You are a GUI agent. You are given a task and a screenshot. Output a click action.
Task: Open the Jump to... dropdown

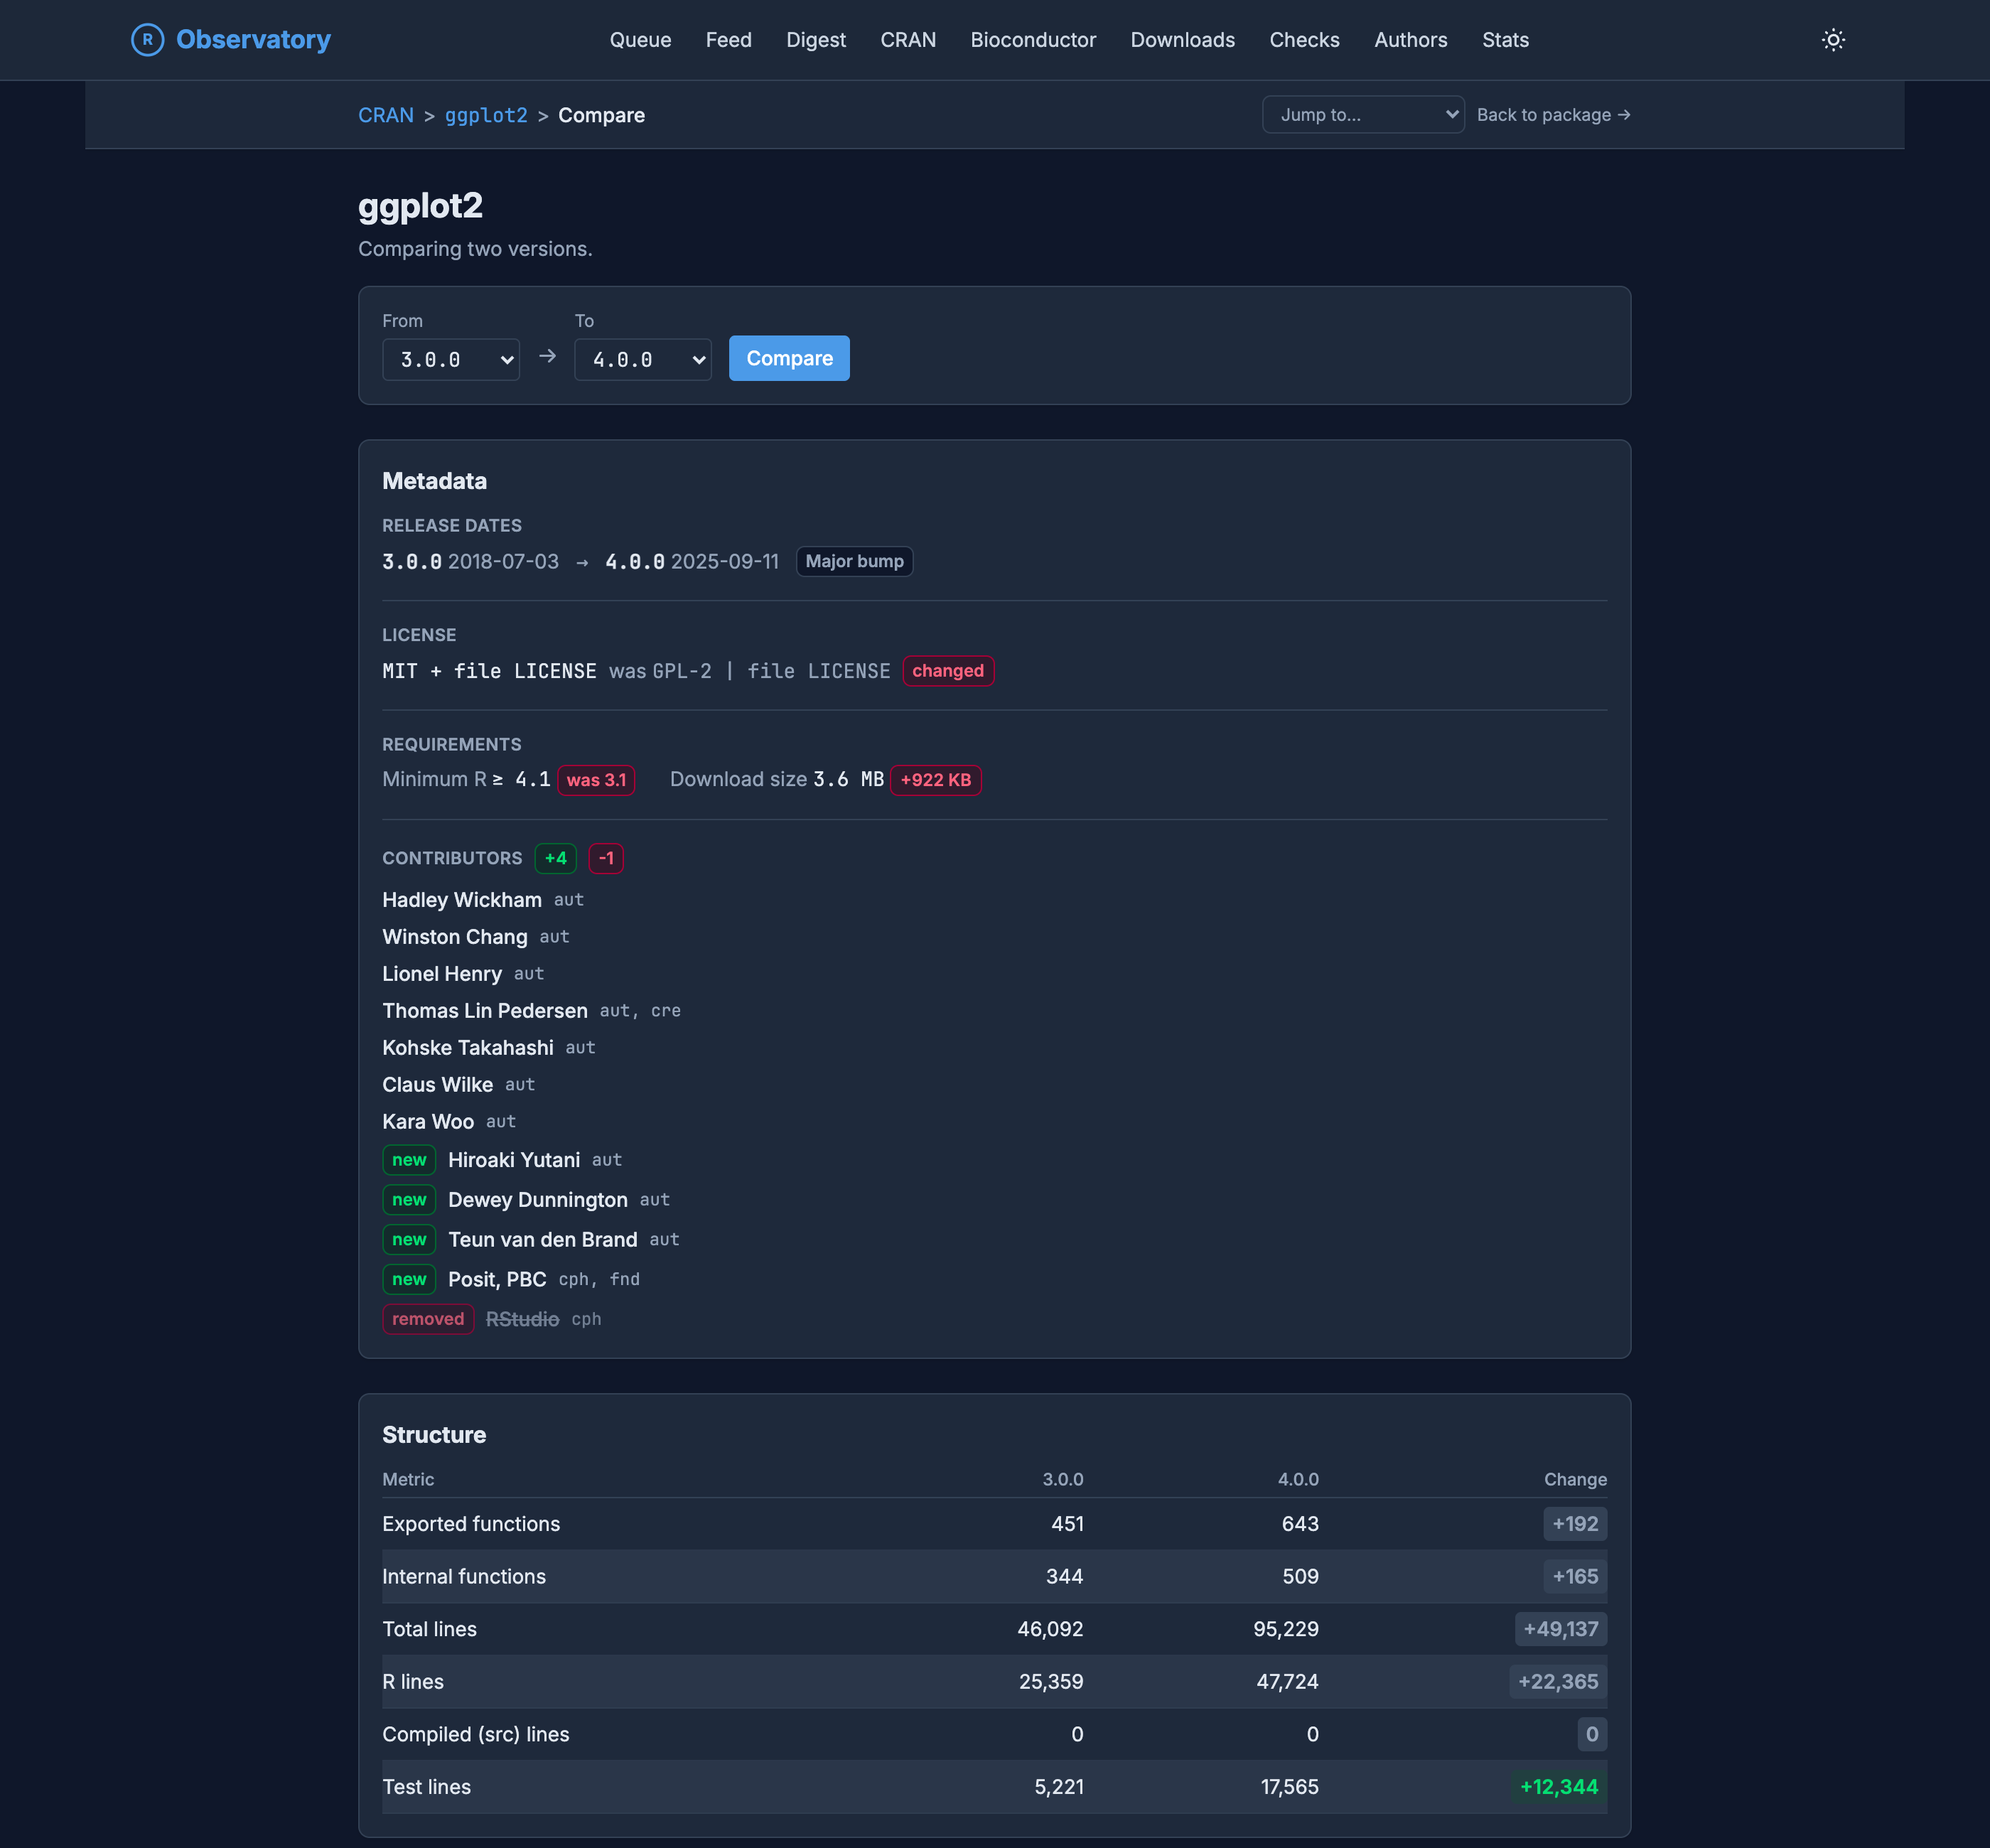click(x=1363, y=115)
